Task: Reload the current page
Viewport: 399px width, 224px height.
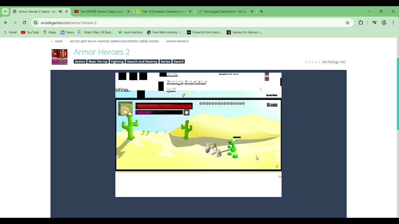Action: (24, 23)
